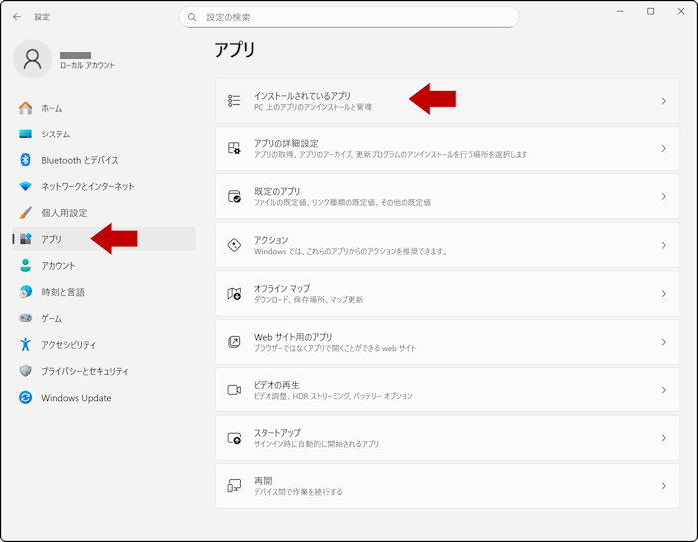Expand the スタートアップ chevron
Viewport: 698px width, 542px height.
tap(663, 438)
